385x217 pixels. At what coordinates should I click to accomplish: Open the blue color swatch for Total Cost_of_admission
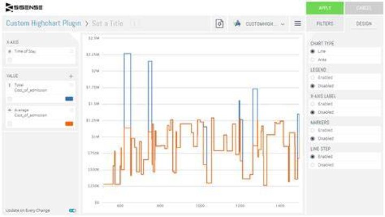(x=69, y=99)
